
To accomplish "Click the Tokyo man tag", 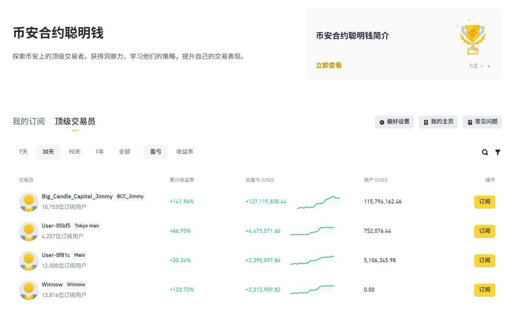I will click(87, 226).
